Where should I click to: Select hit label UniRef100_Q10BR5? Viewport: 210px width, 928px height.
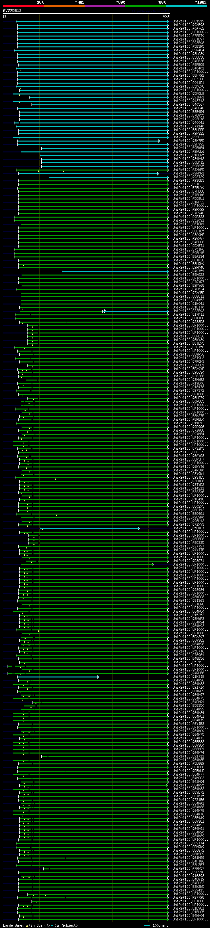tap(188, 155)
